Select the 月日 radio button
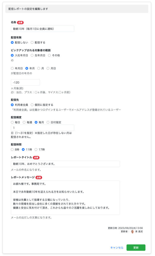The width and height of the screenshot is (155, 256). coord(48,68)
